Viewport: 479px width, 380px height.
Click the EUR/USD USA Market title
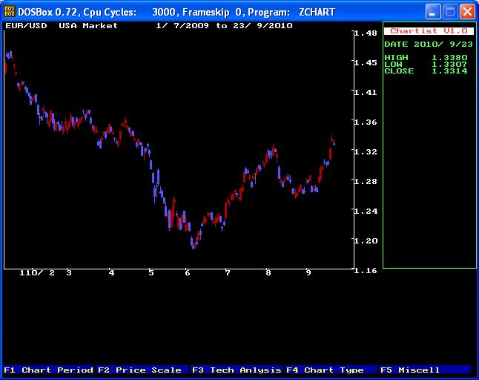point(62,26)
